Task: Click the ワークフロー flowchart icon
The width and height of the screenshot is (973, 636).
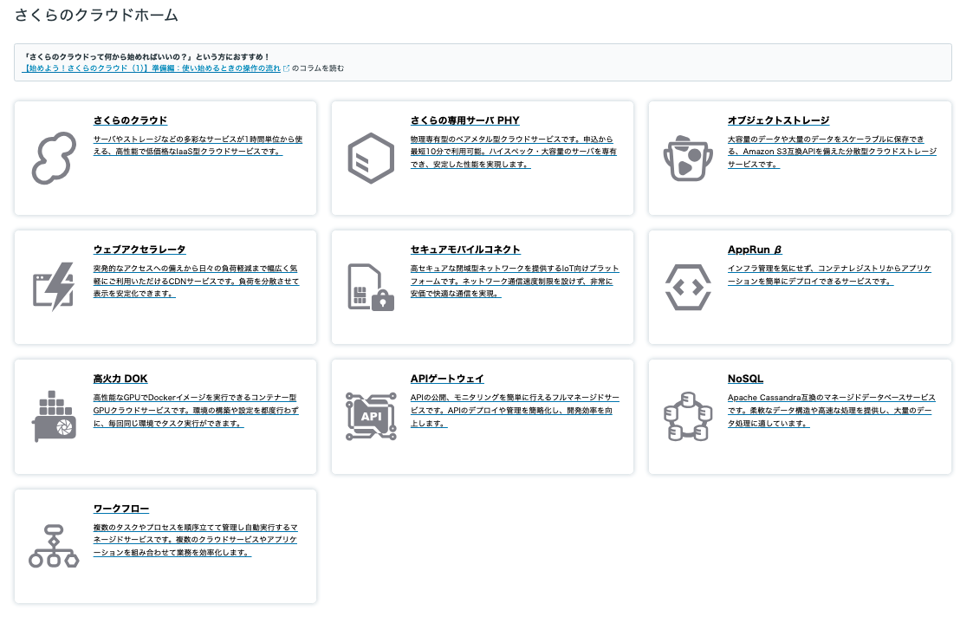Action: 54,546
